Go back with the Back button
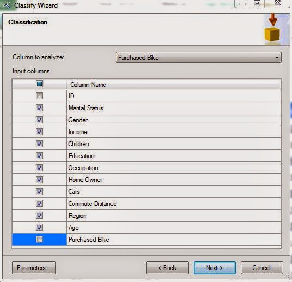Viewport: 292px width, 282px height. point(167,268)
